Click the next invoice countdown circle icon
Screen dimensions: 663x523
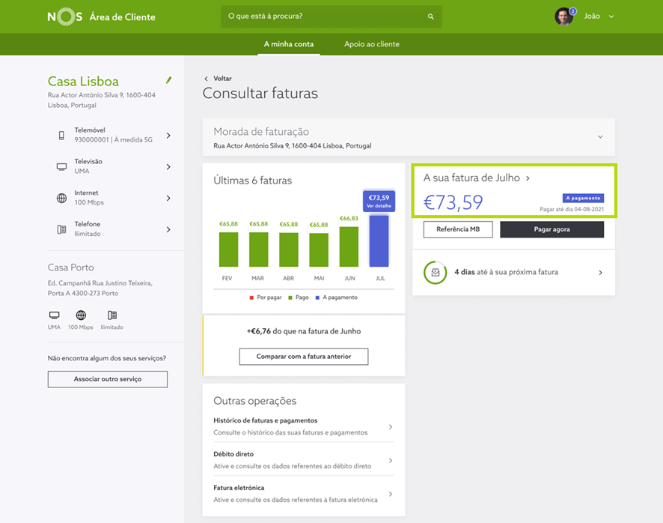(435, 272)
